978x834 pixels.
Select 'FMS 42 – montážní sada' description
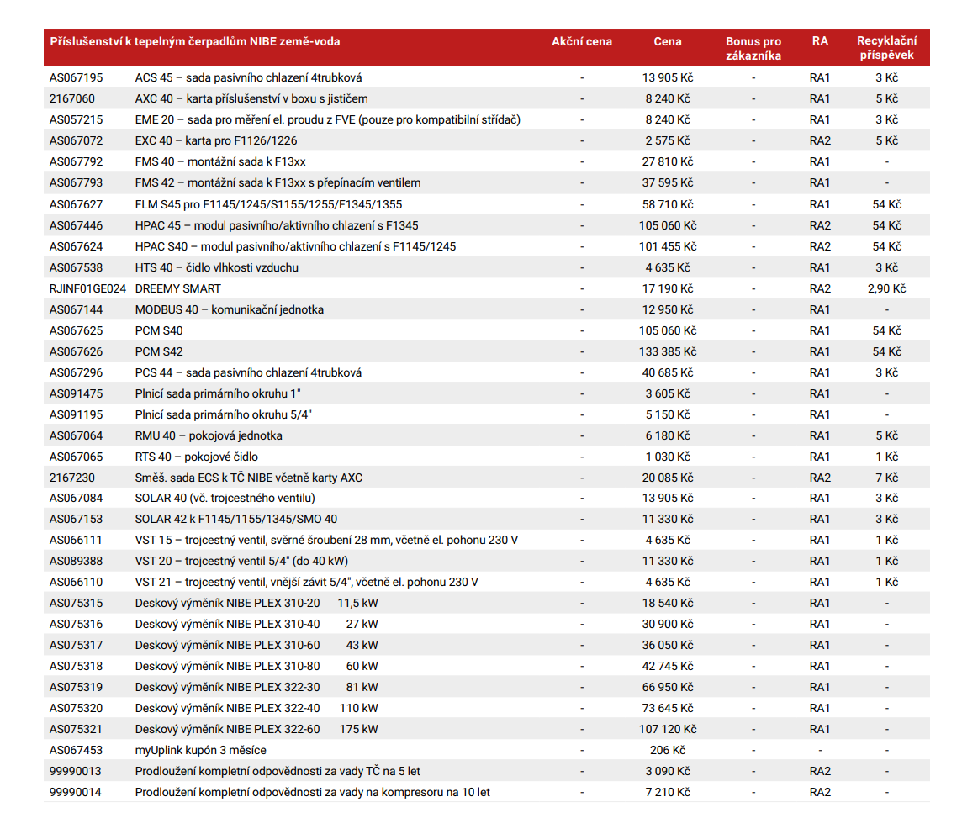278,182
